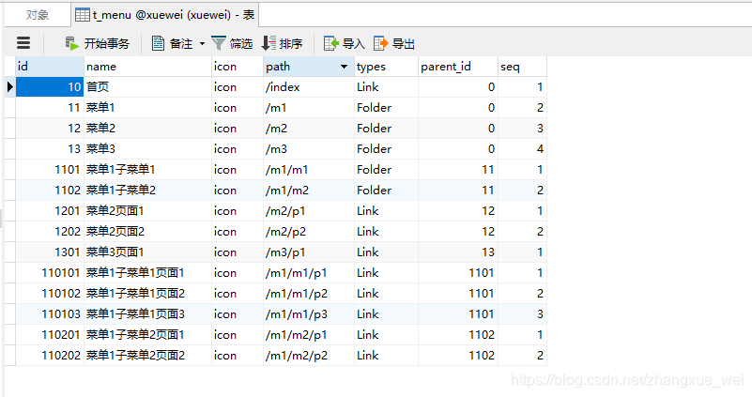Viewport: 752px width, 397px height.
Task: Select the name cell 首页
Action: 147,86
